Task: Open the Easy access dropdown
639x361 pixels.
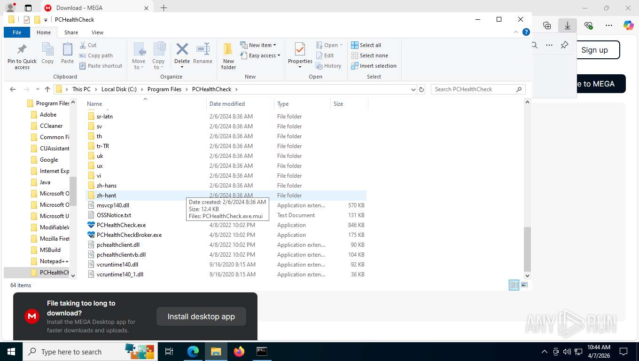Action: 260,55
